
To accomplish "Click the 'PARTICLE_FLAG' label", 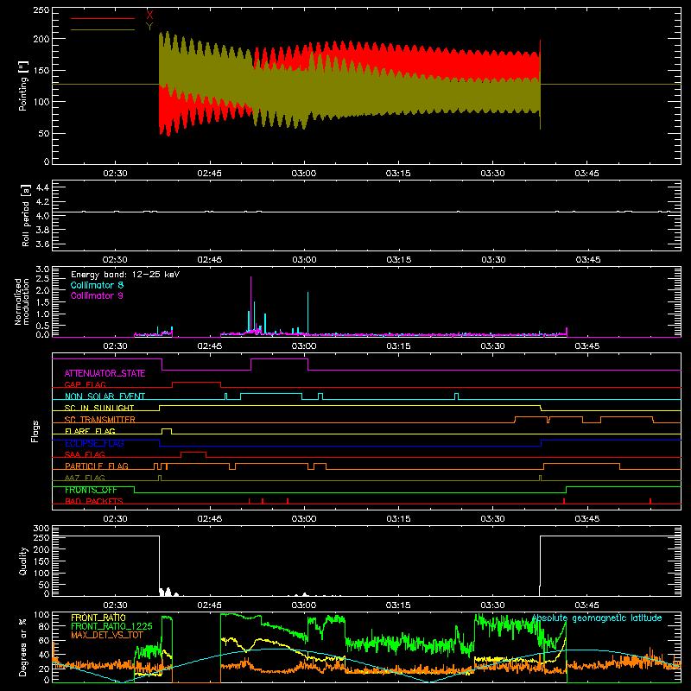I will point(97,466).
